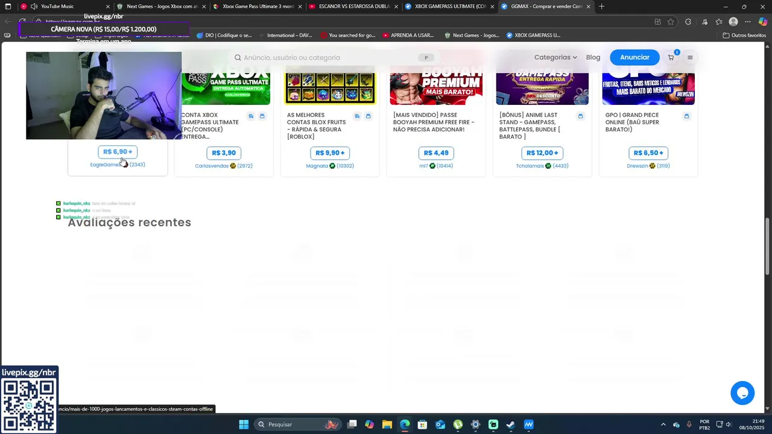
Task: Click verified badge next to Carlosvendas
Action: [233, 166]
